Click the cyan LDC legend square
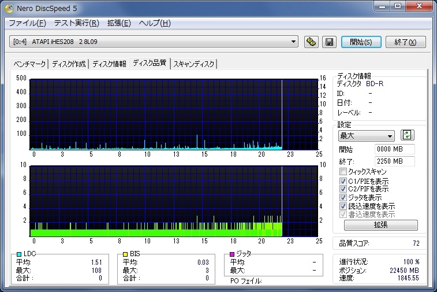The image size is (437, 292). coord(19,254)
